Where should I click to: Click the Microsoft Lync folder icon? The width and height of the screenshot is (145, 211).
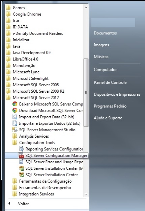[8, 72]
